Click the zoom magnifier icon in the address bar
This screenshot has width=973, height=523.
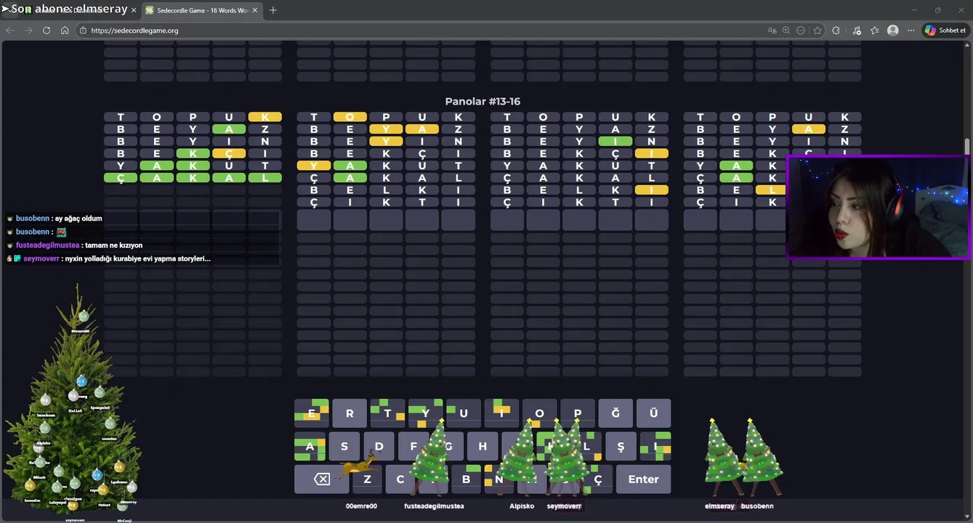pos(786,31)
